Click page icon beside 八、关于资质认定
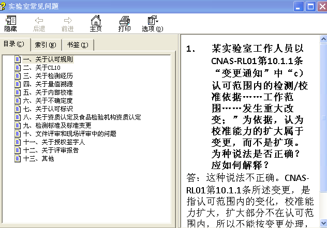The image size is (327, 228). pyautogui.click(x=18, y=117)
